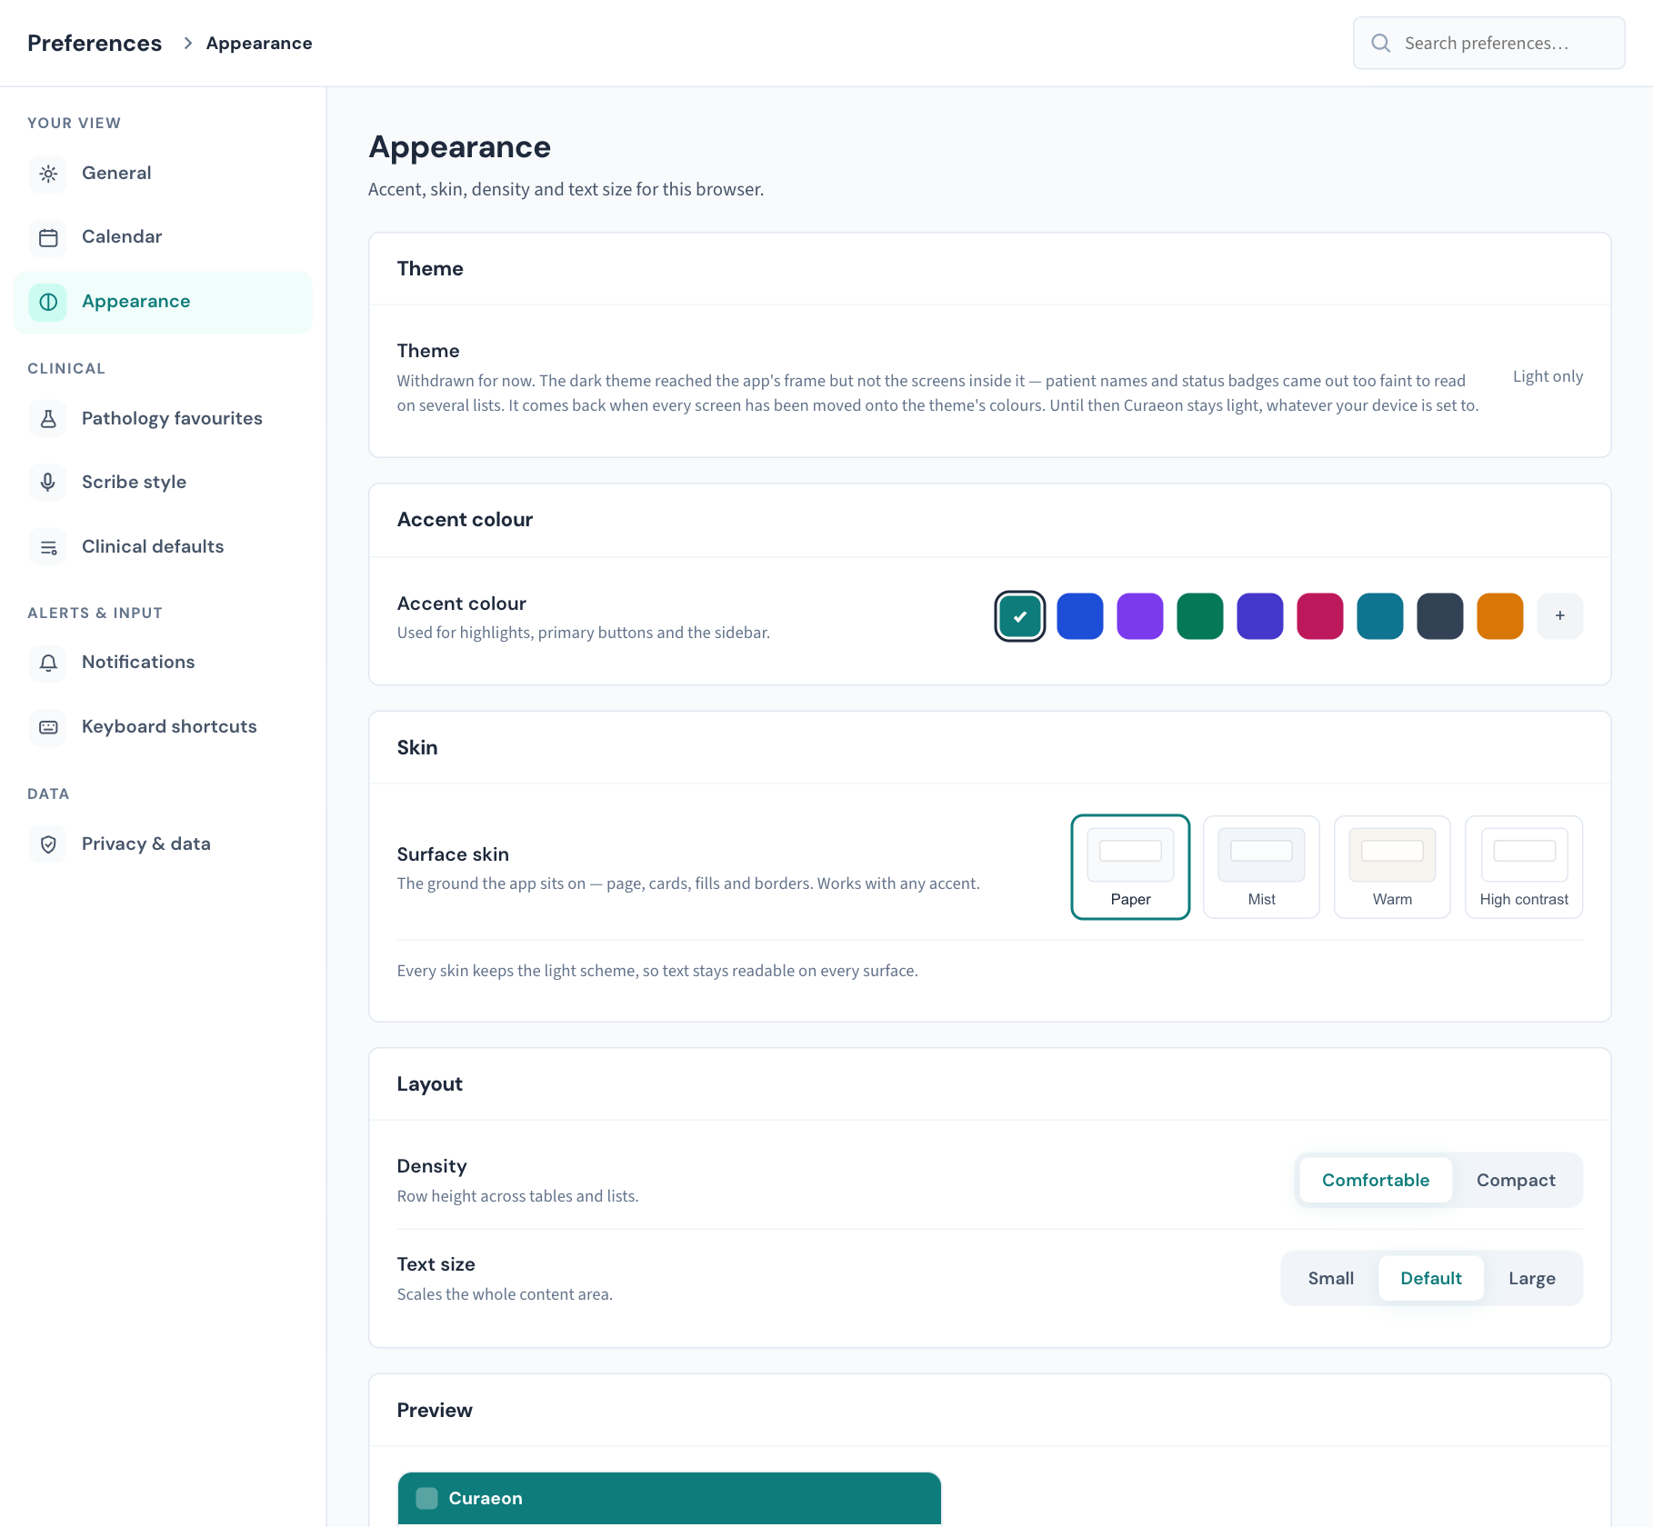Open Pathology favourites settings
Screen dimensions: 1653x1527
click(163, 419)
